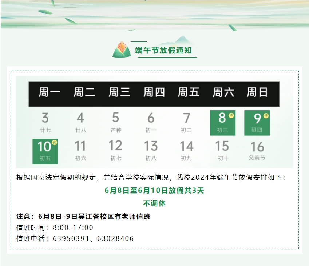Click the sentence starting 根据国家法定假期的规定
This screenshot has width=309, height=266.
pos(151,178)
